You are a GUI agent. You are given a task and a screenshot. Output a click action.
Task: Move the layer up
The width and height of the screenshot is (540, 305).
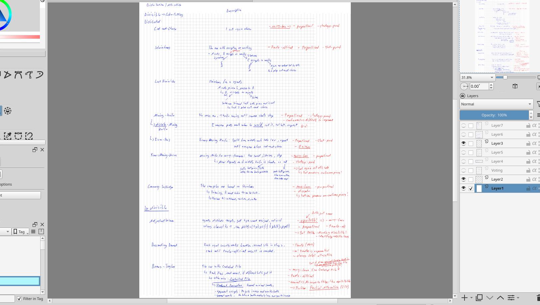[500, 298]
